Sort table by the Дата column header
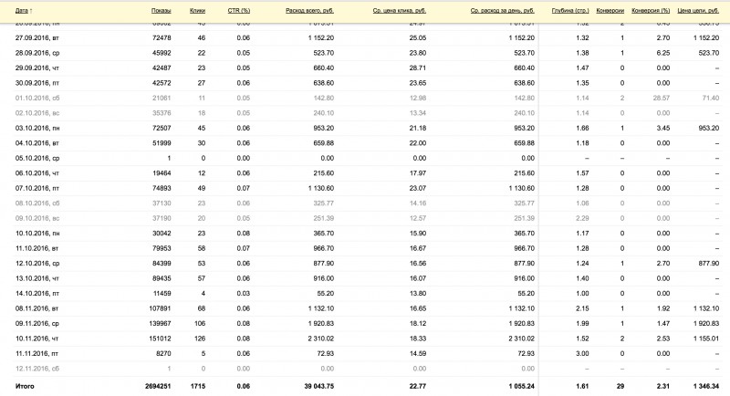This screenshot has width=730, height=396. click(x=23, y=8)
